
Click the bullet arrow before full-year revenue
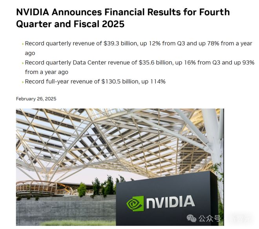(x=22, y=82)
